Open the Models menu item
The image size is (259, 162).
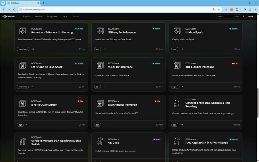[39, 17]
